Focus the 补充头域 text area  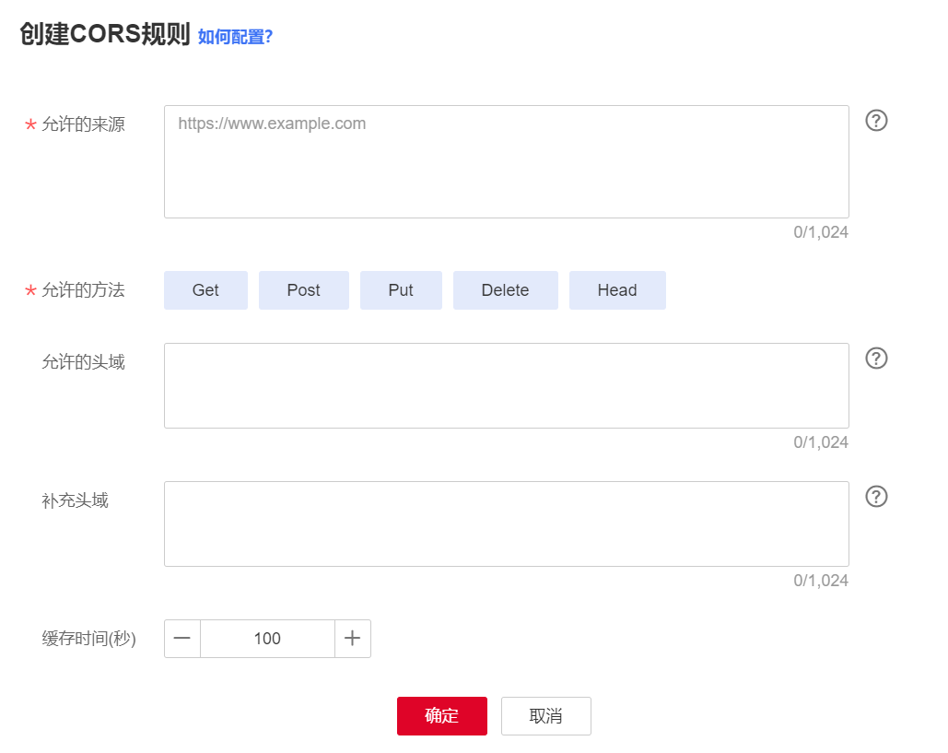506,524
